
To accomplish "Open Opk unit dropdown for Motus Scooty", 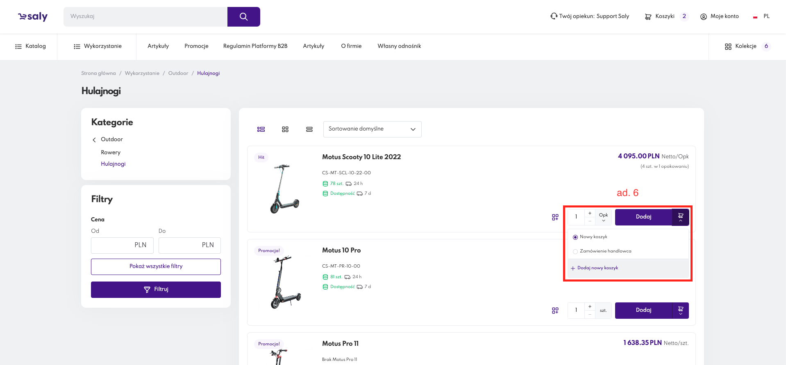I will pyautogui.click(x=603, y=217).
